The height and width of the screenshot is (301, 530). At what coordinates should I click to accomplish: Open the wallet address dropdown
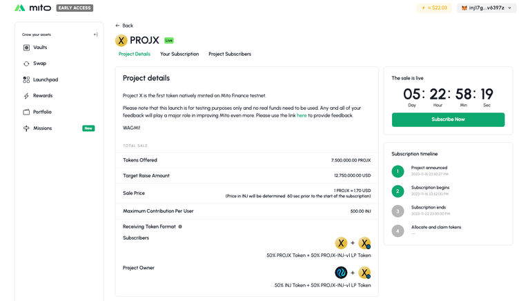[487, 8]
